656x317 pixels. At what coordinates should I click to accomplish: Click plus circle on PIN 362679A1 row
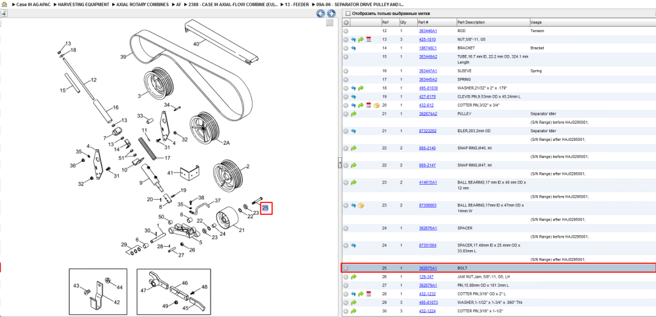point(346,286)
